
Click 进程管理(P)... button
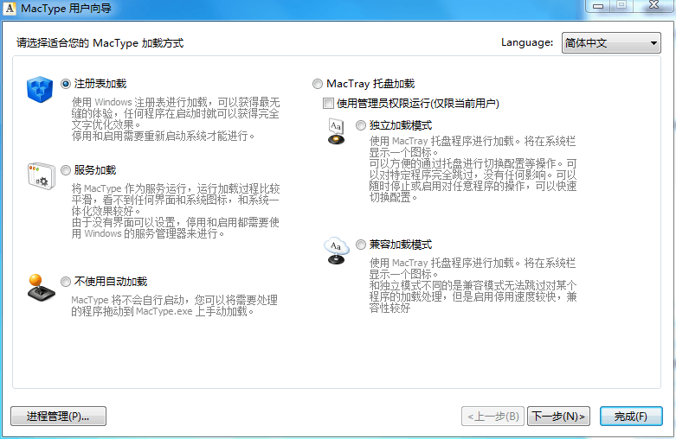pyautogui.click(x=58, y=417)
